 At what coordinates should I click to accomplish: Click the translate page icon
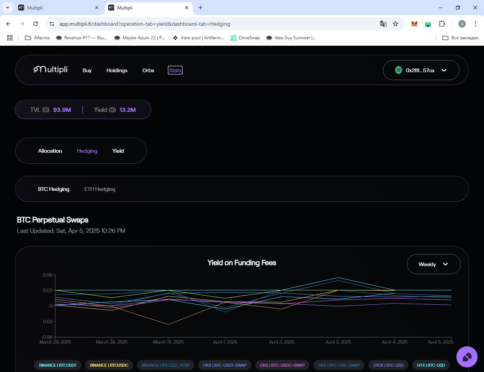click(x=383, y=24)
